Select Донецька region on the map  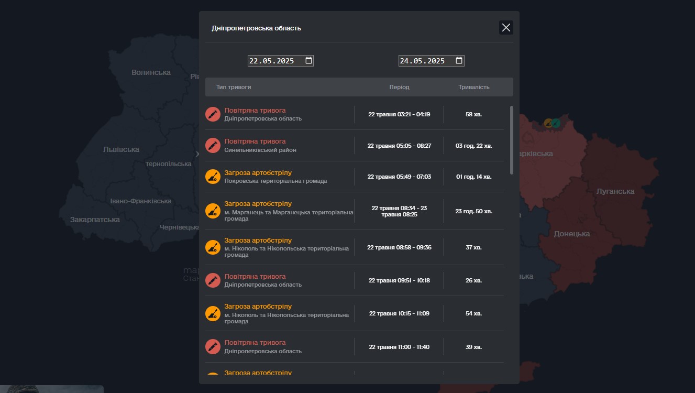pos(571,234)
